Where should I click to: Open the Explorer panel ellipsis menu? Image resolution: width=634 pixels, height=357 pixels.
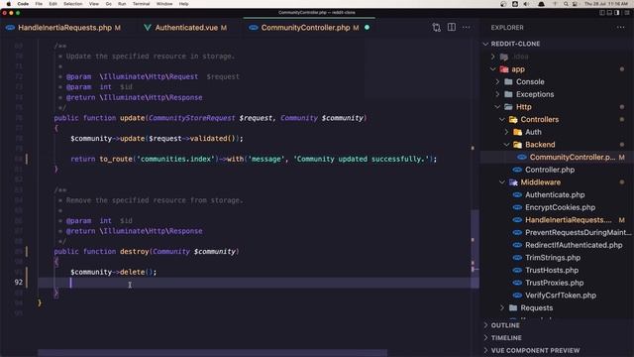[x=621, y=28]
